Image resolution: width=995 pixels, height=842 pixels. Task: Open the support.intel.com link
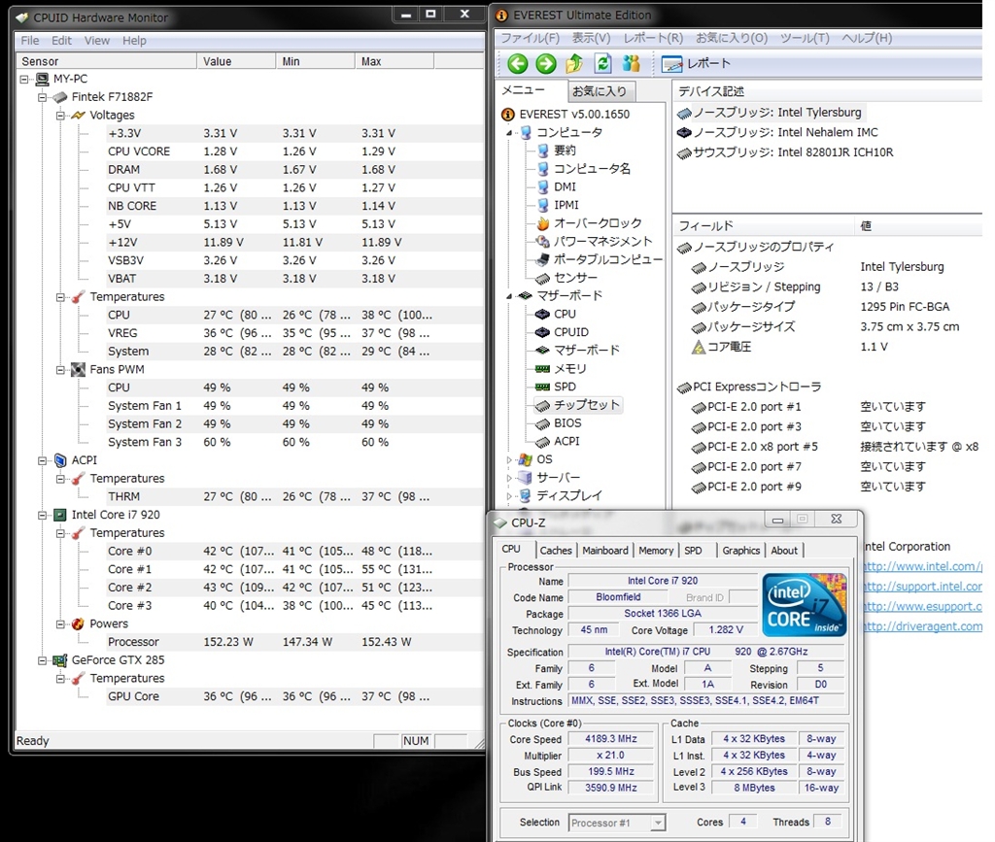(921, 587)
